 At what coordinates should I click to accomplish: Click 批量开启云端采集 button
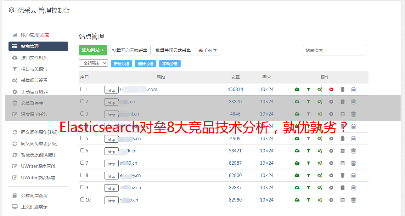coord(130,50)
